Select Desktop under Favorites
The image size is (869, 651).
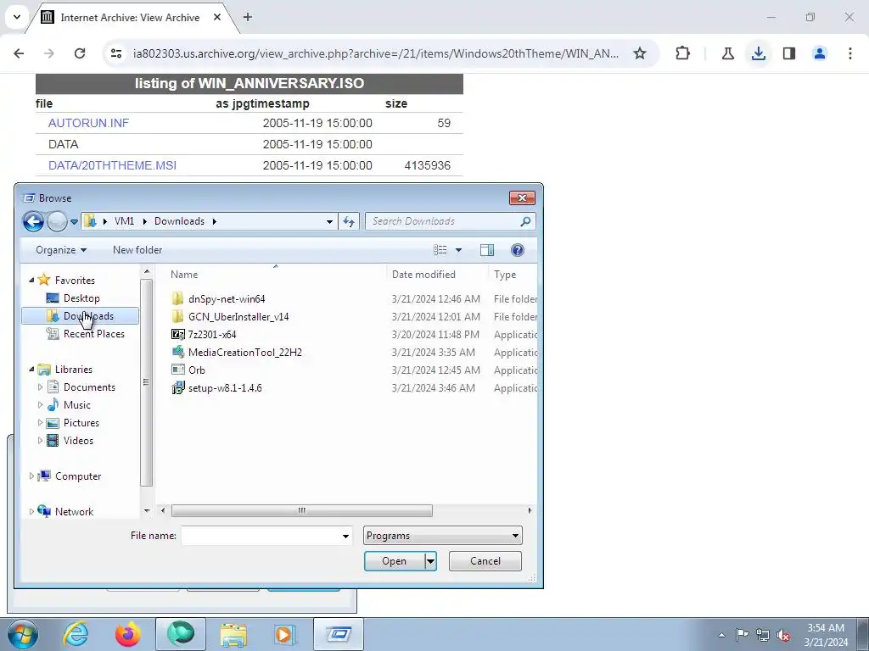[81, 298]
